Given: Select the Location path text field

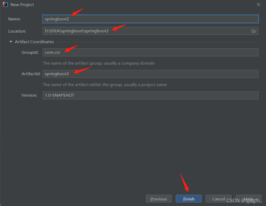Looking at the screenshot, I should (146, 31).
